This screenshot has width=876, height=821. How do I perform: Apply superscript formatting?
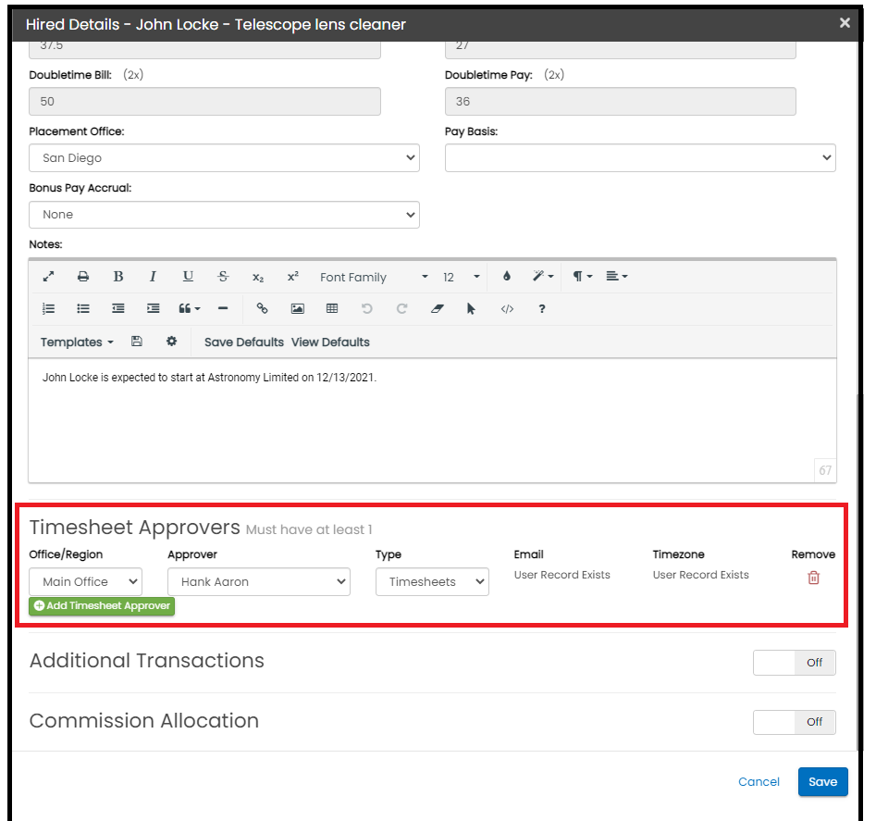(292, 276)
